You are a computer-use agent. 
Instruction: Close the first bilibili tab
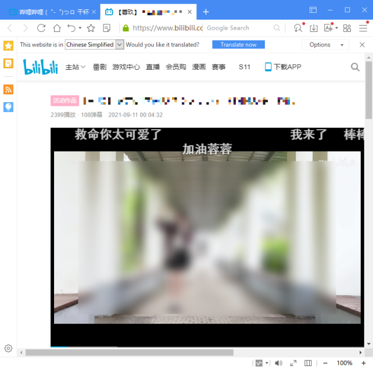click(94, 12)
